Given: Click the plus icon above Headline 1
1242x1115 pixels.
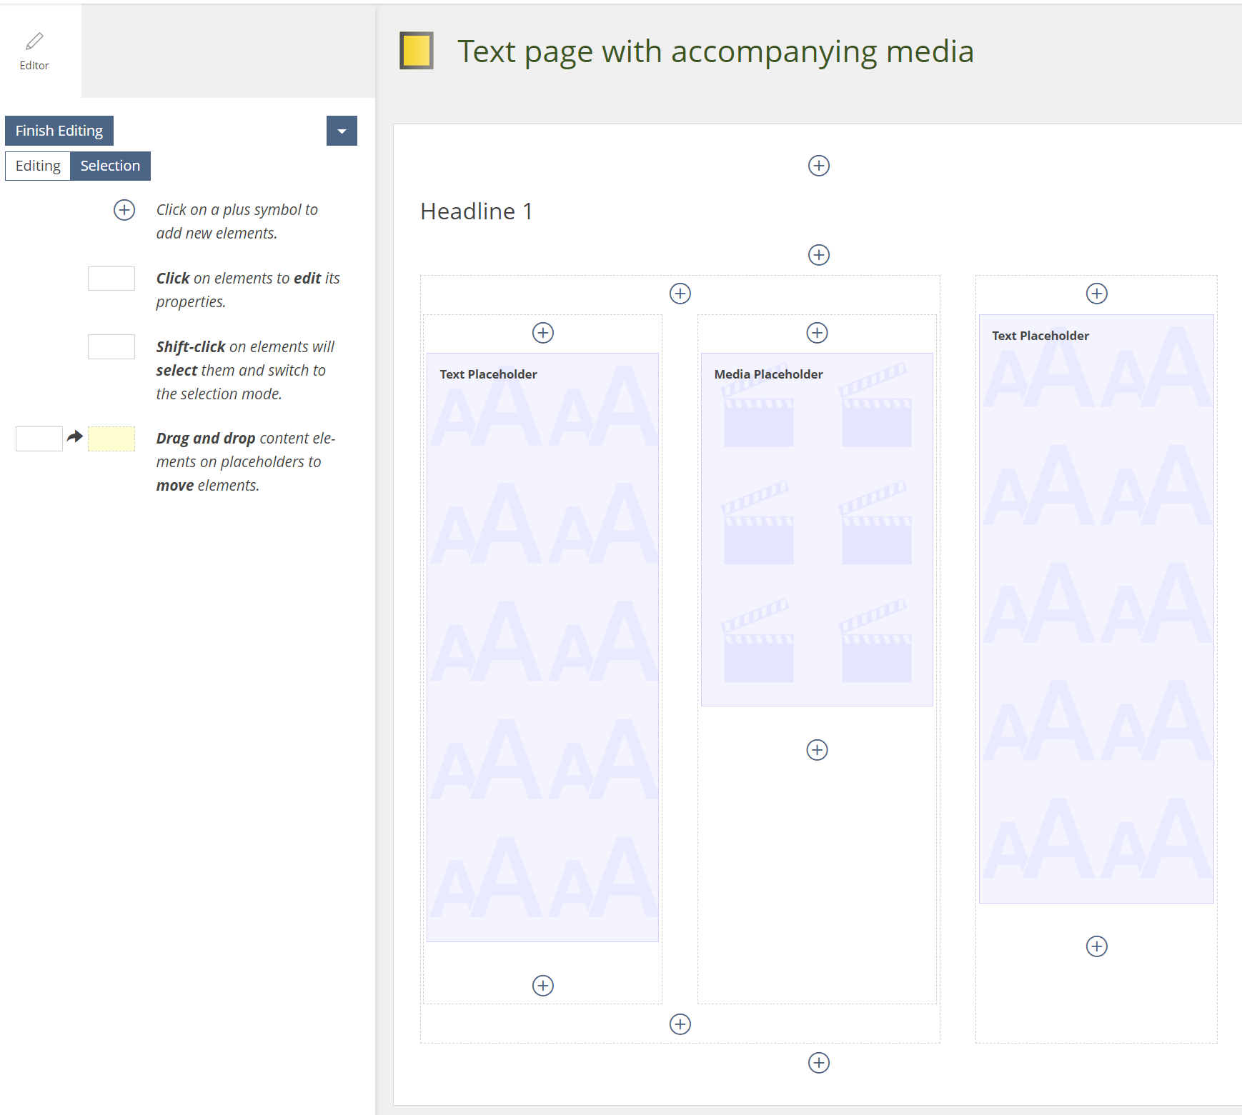Looking at the screenshot, I should 818,166.
